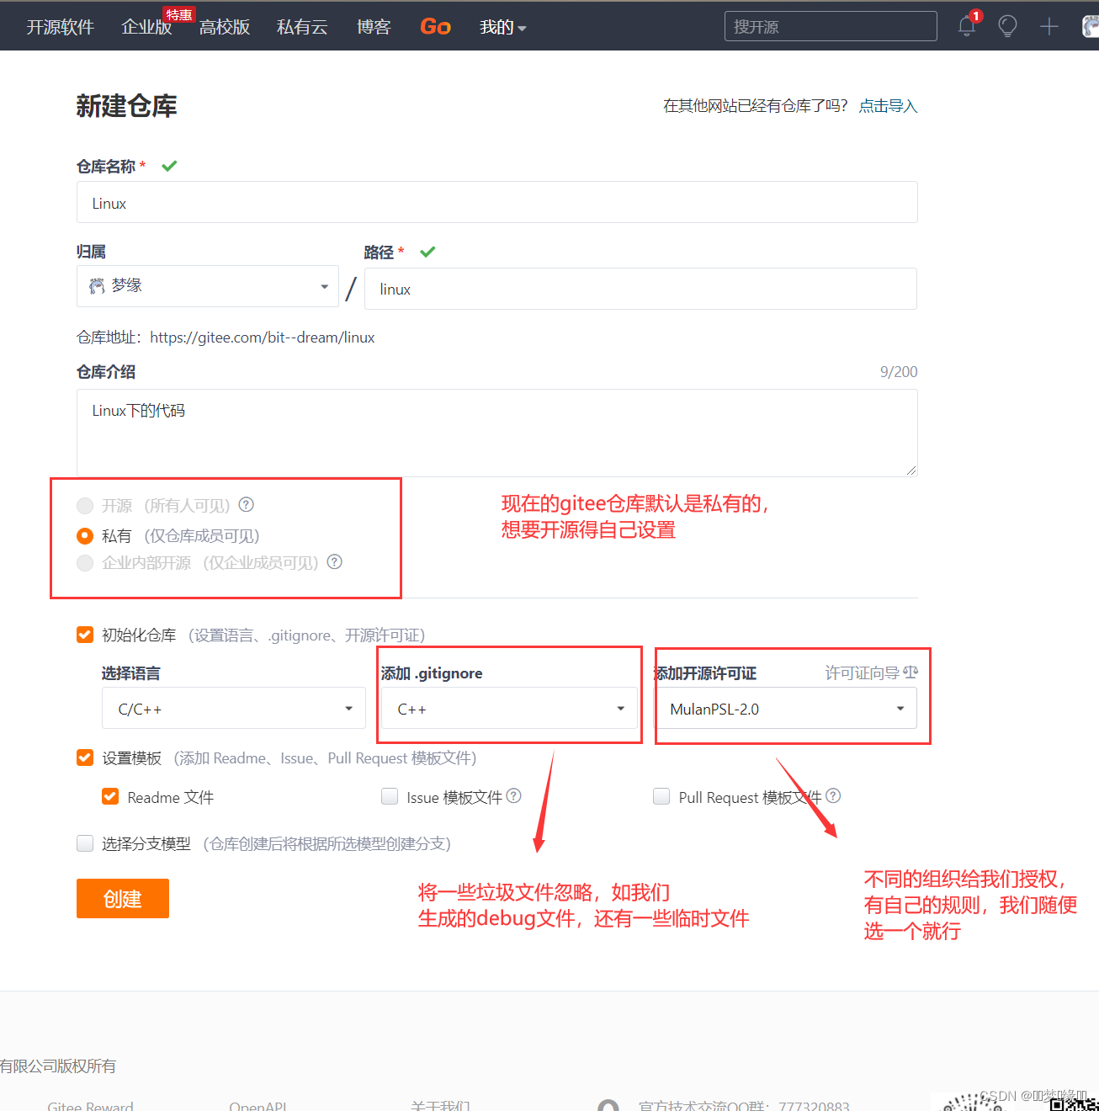Open 企业版 in the top navigation
The height and width of the screenshot is (1111, 1099).
[x=146, y=27]
